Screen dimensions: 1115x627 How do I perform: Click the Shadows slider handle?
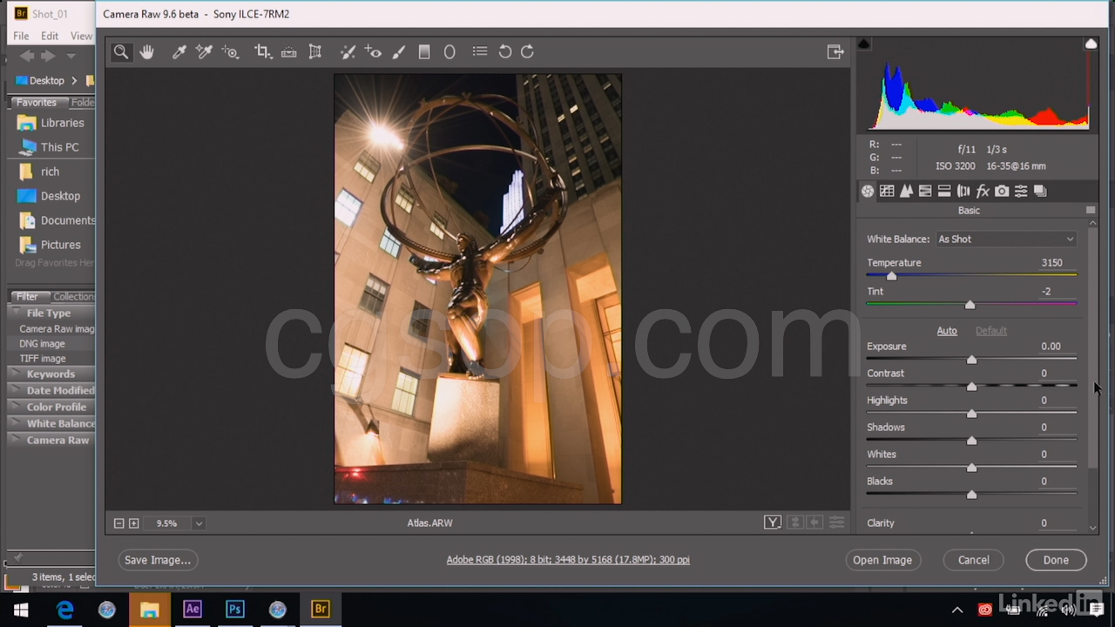(971, 441)
